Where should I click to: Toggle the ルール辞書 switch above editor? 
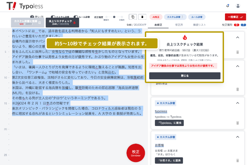[76, 17]
